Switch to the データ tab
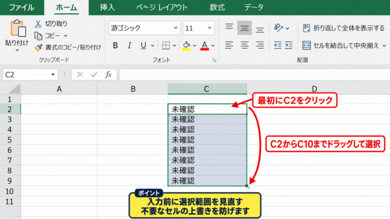390x219 pixels. pos(253,7)
